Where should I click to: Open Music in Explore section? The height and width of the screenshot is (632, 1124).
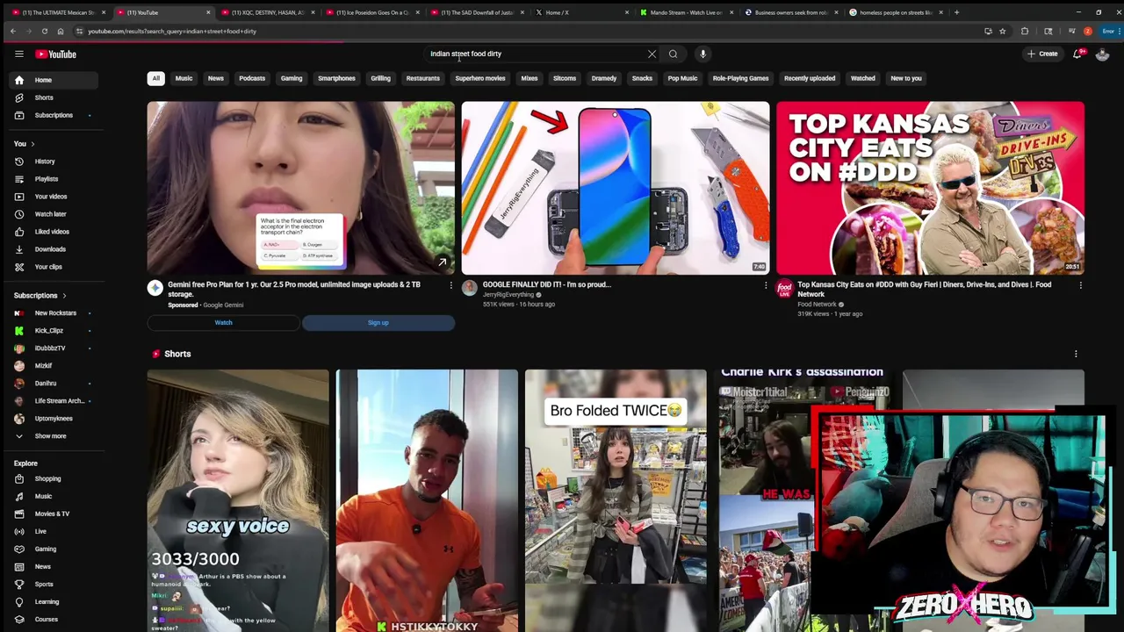coord(53,497)
